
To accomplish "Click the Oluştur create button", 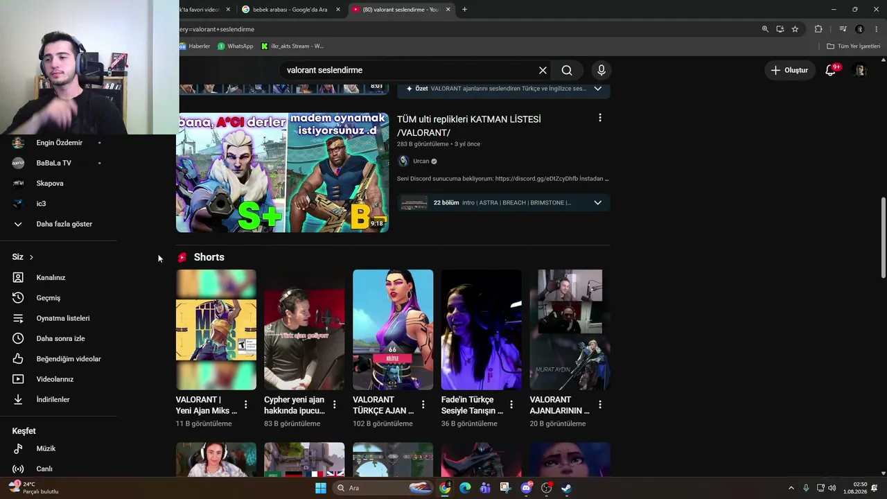I will tap(789, 70).
